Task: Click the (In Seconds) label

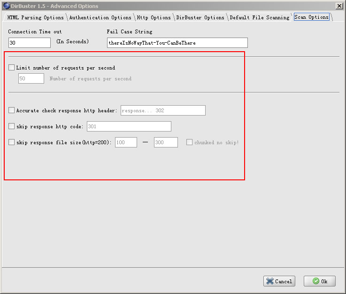Action: pyautogui.click(x=73, y=41)
